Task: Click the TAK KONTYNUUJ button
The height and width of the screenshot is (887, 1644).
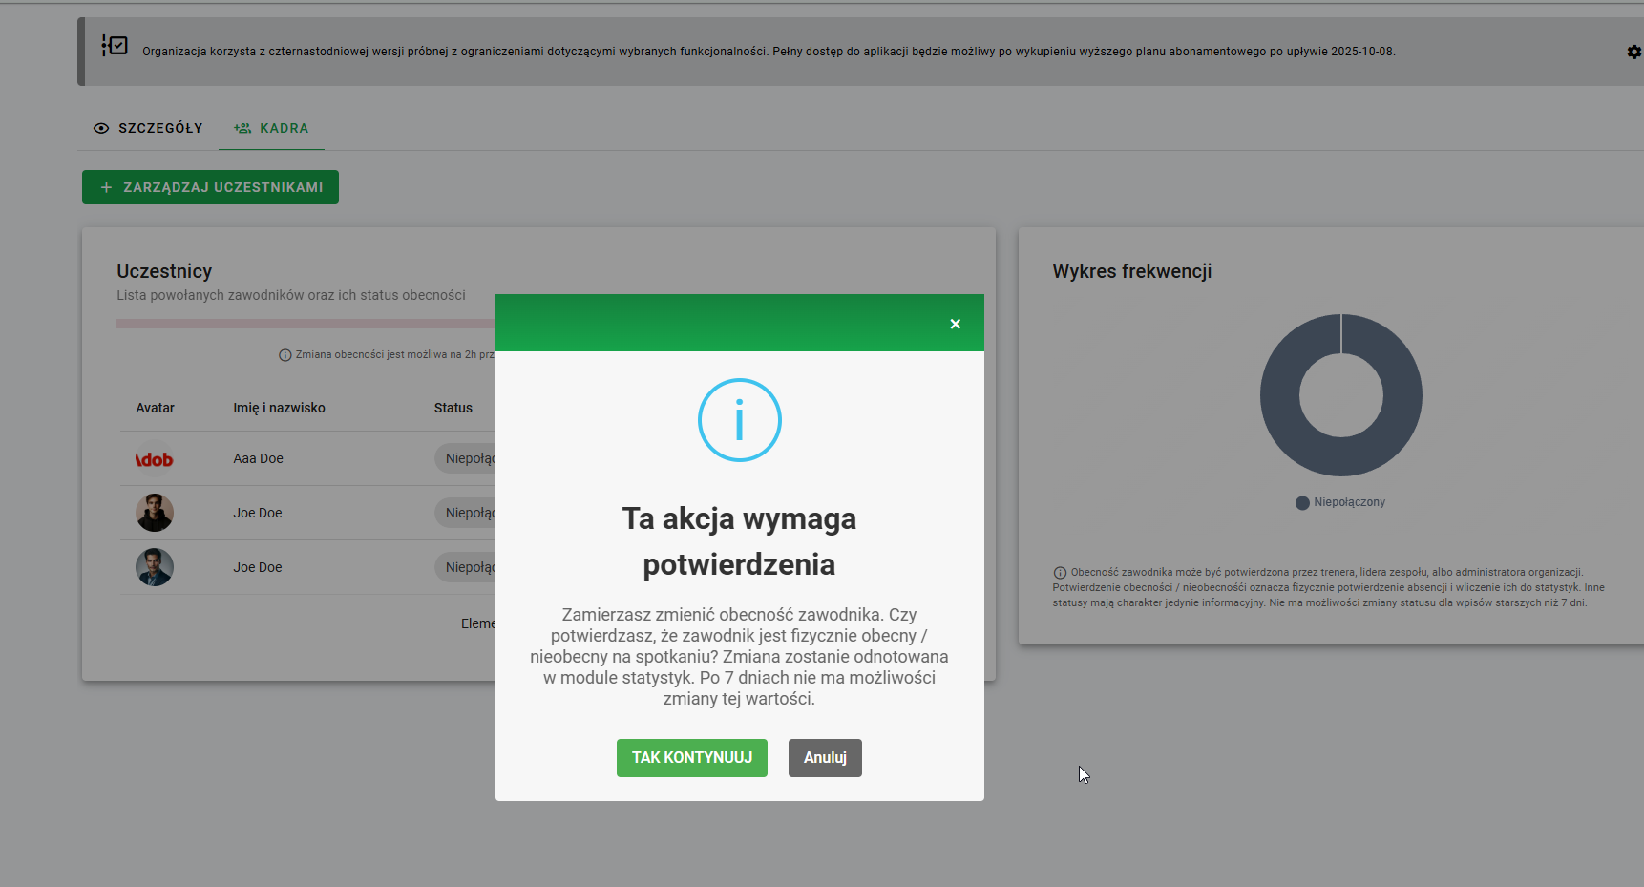Action: pyautogui.click(x=691, y=758)
